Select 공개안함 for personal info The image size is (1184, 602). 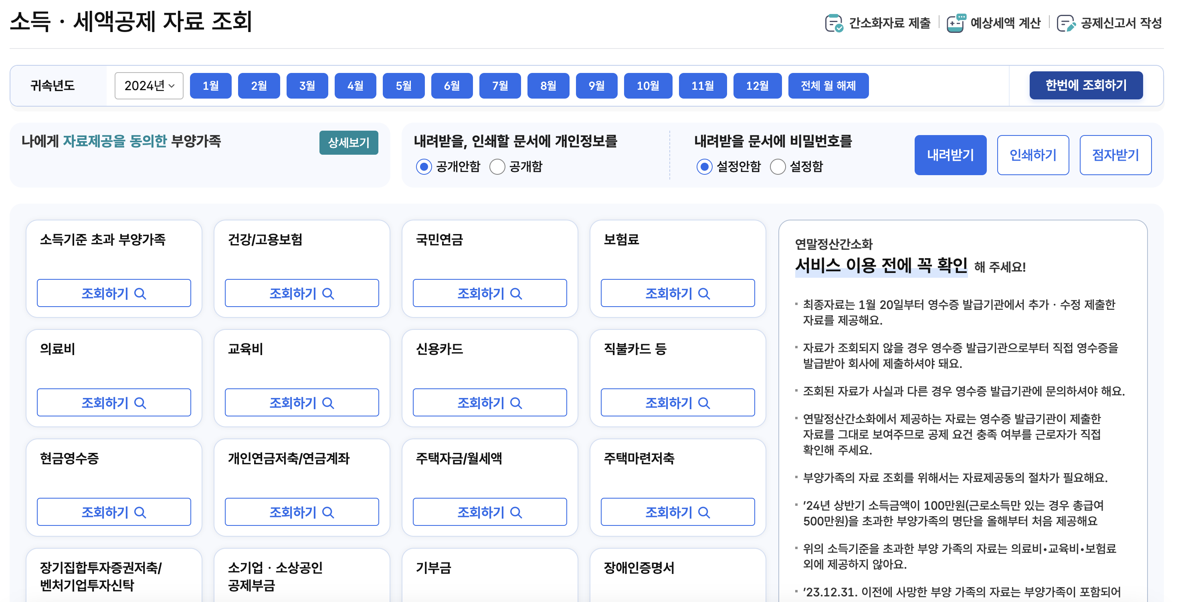point(424,166)
